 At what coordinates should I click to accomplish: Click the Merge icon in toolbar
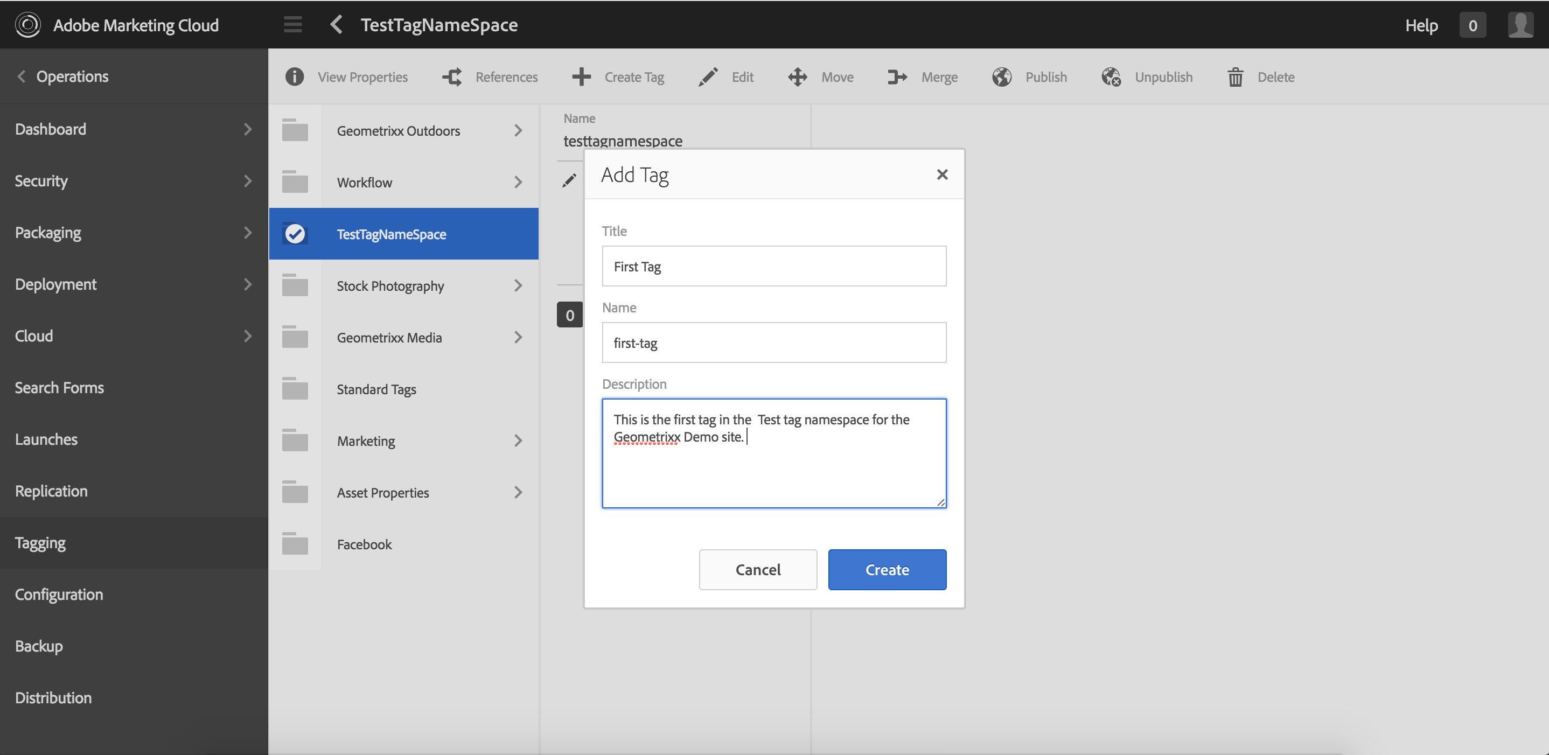point(897,77)
